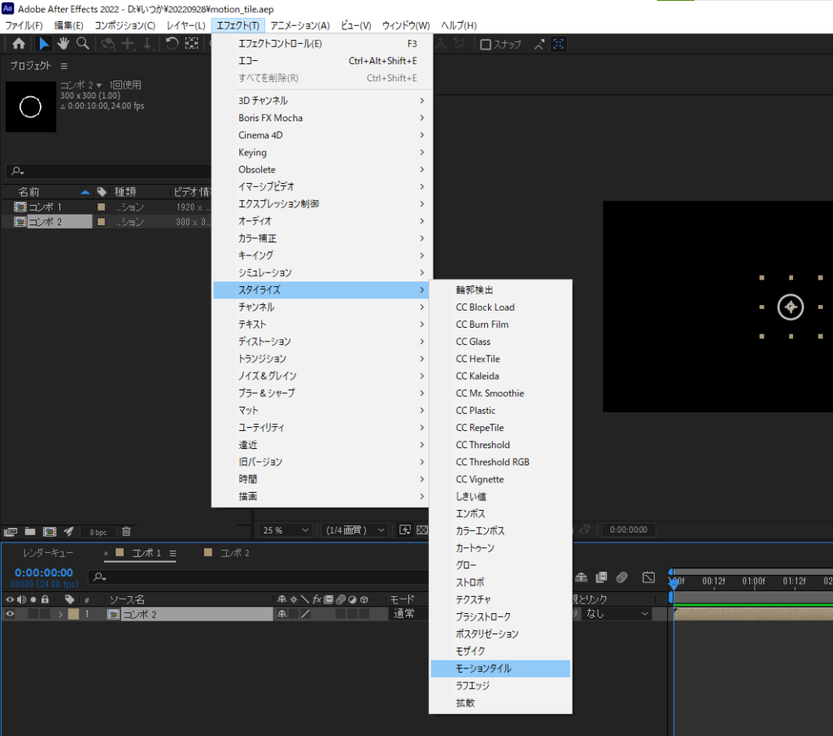Click the trash icon to delete selected item
This screenshot has height=736, width=833.
pos(126,531)
